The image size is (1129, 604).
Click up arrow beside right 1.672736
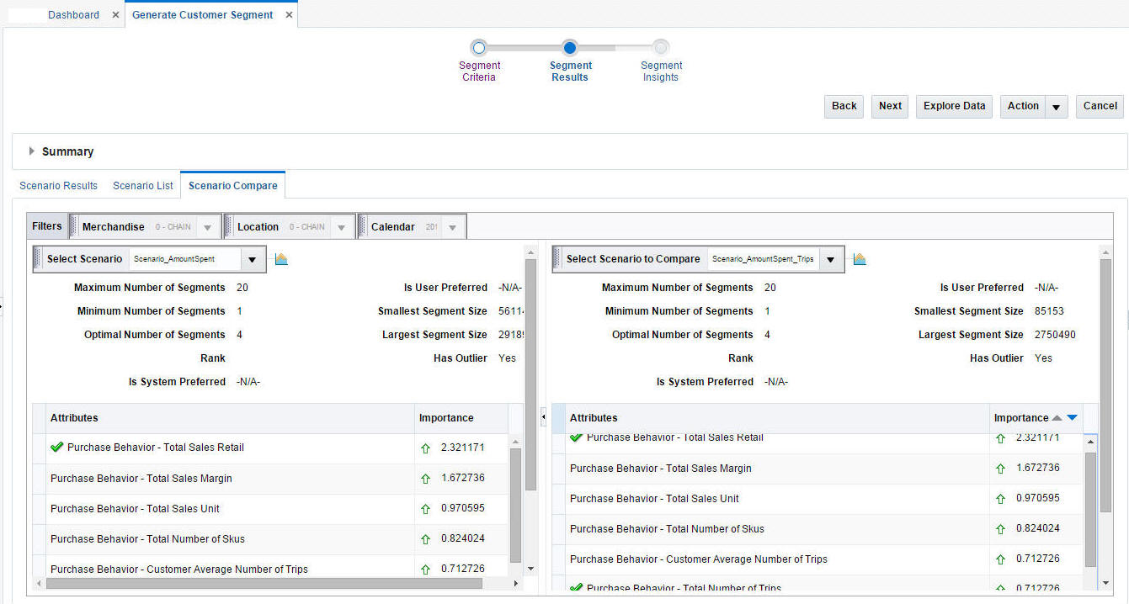(x=1000, y=469)
